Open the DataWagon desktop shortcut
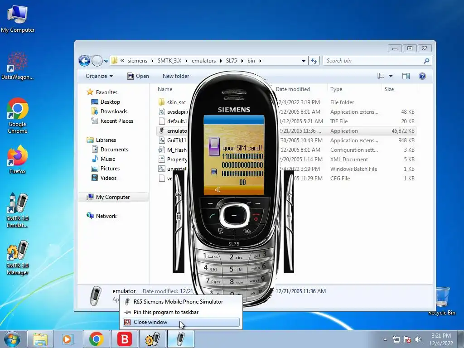The height and width of the screenshot is (348, 464). (18, 66)
